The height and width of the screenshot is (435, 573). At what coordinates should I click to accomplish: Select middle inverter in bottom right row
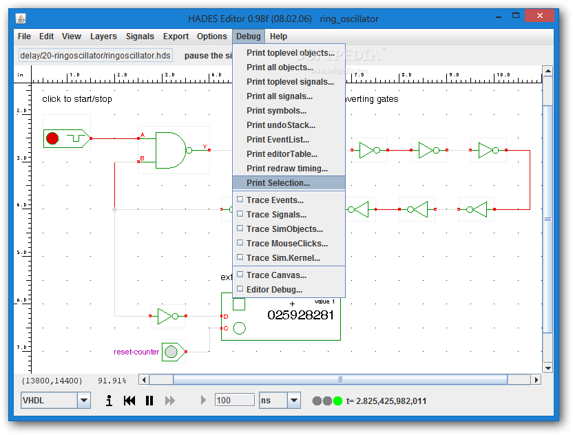(x=417, y=209)
